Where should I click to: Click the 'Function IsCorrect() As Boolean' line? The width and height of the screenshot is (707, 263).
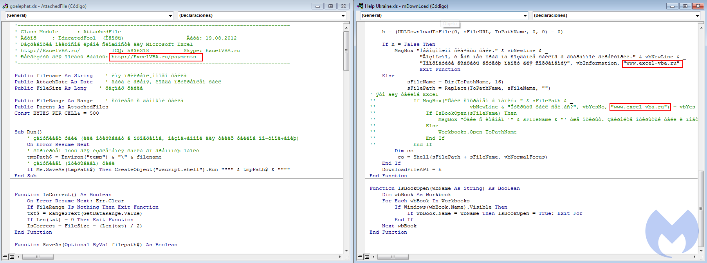pos(63,195)
